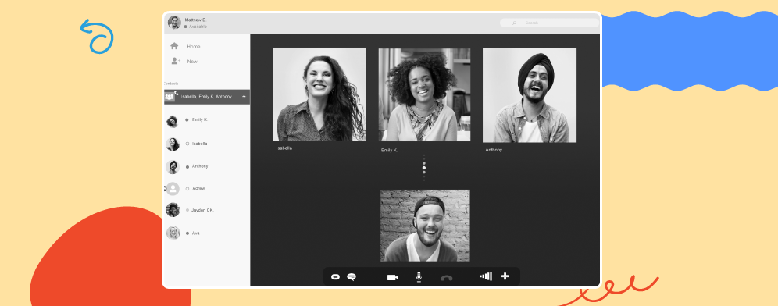Click the New contact person icon

coord(175,61)
